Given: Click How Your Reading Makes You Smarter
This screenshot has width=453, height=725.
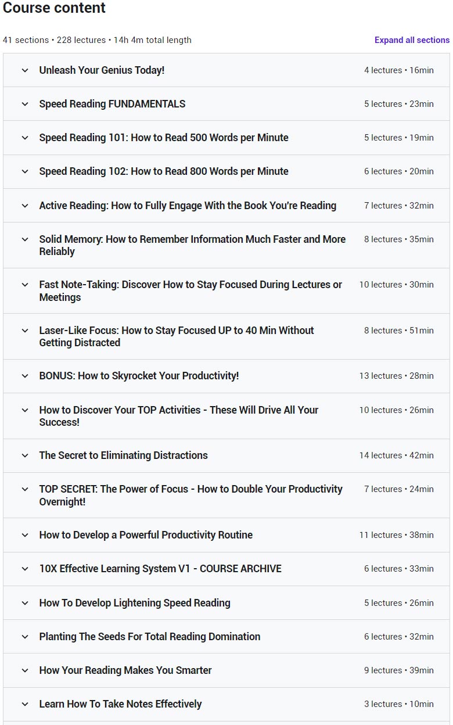Looking at the screenshot, I should tap(125, 670).
